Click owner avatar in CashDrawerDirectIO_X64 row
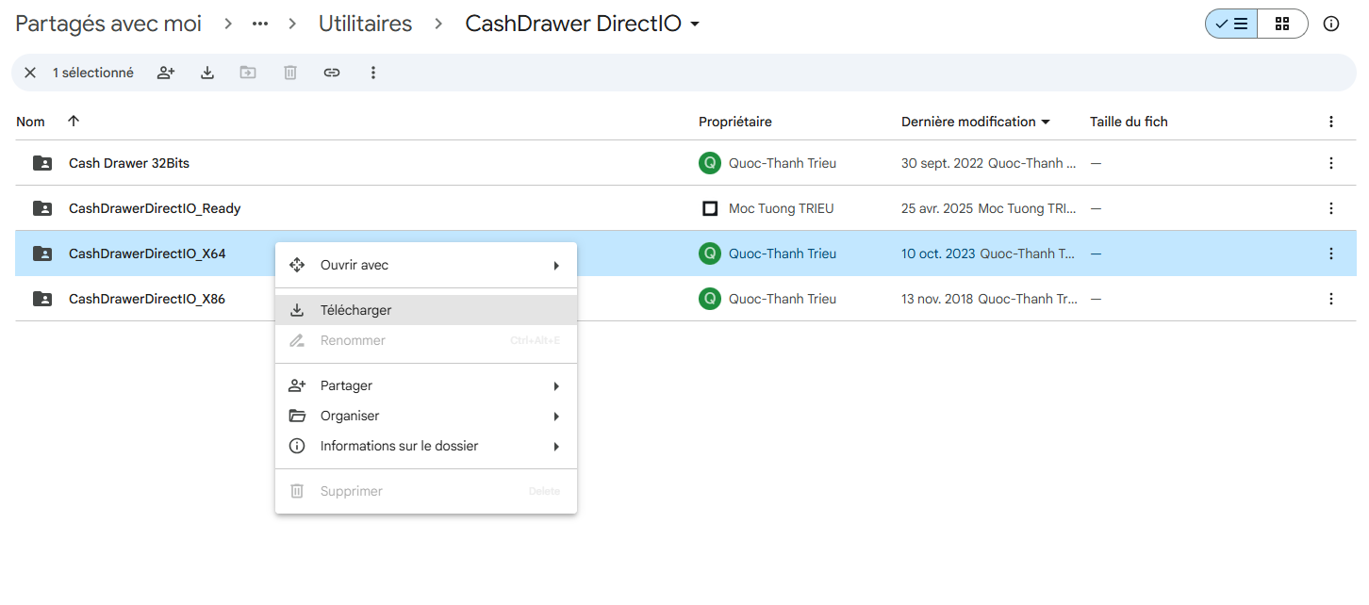 710,253
